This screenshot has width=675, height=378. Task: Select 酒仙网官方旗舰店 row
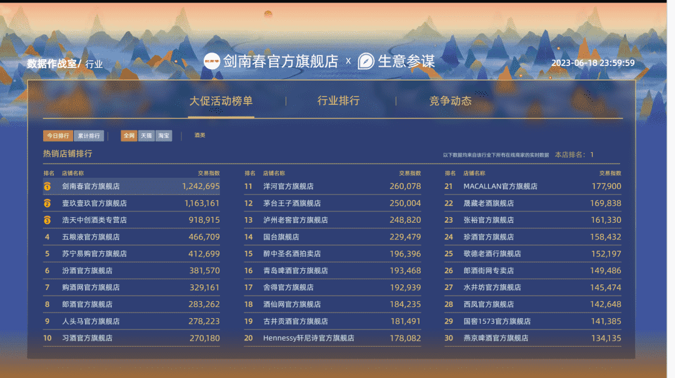[332, 304]
